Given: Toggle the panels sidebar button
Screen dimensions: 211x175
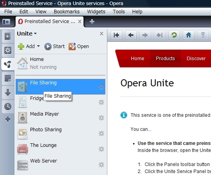Looking at the screenshot, I should (x=6, y=22).
